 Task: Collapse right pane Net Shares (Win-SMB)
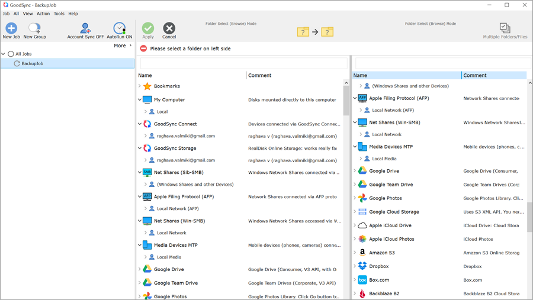355,122
